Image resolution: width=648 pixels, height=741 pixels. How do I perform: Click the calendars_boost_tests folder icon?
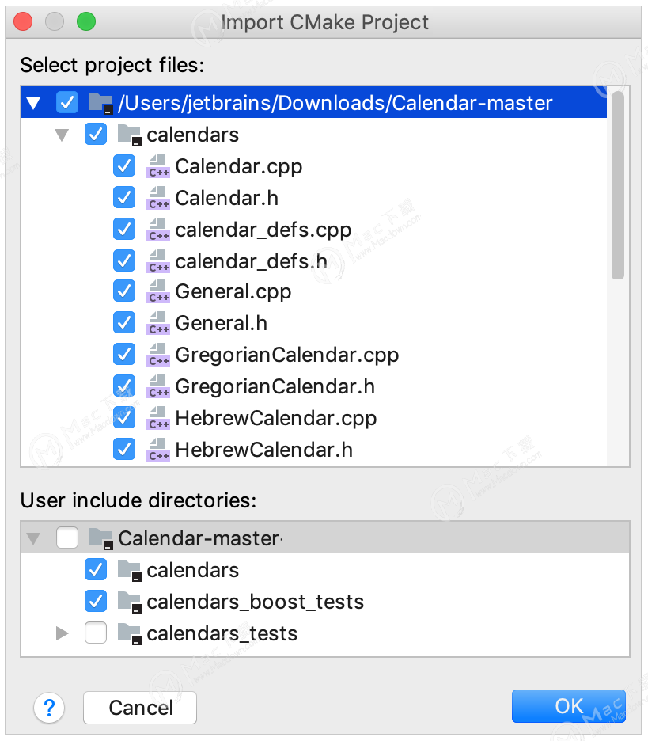(x=130, y=602)
